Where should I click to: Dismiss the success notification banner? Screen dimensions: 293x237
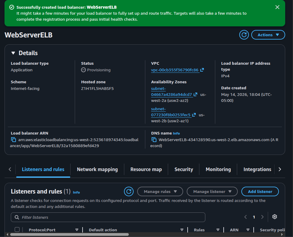[277, 7]
